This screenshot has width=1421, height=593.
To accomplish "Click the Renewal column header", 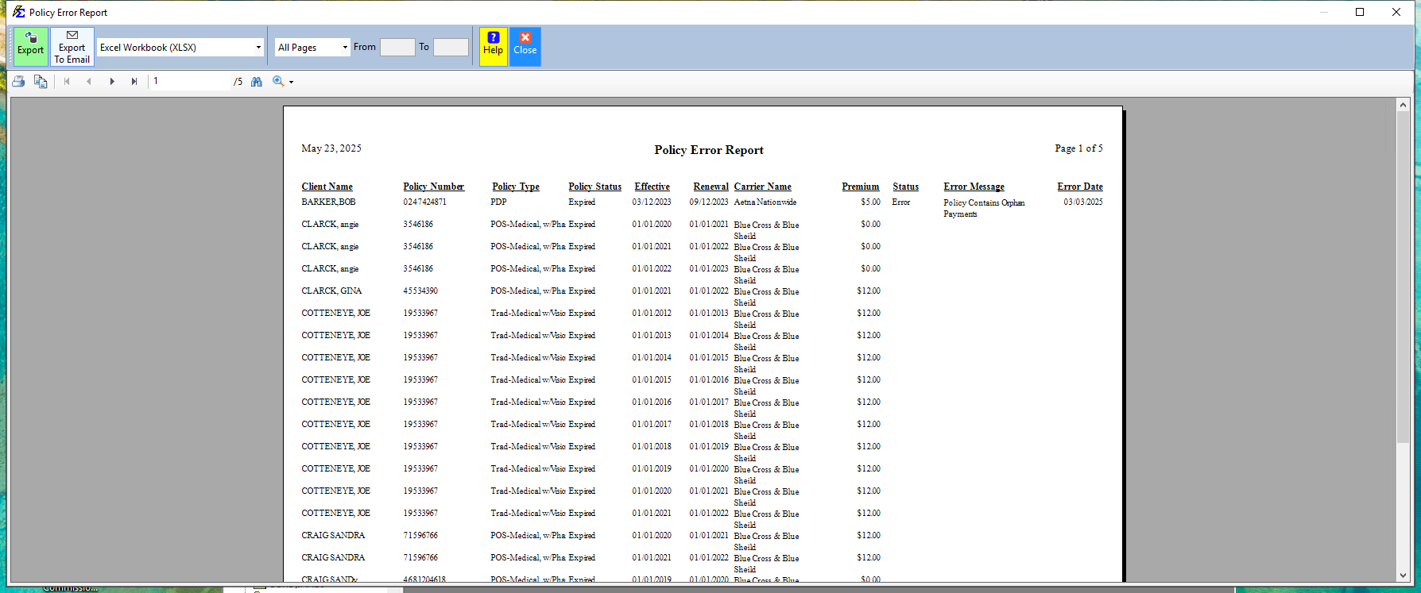I will [710, 187].
